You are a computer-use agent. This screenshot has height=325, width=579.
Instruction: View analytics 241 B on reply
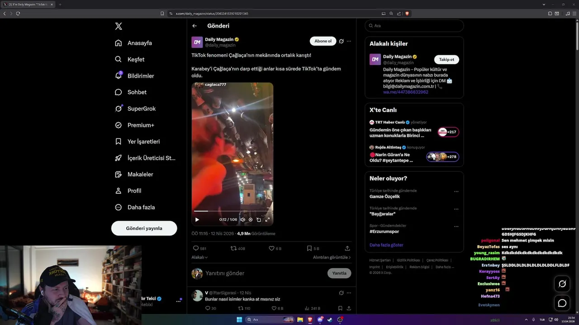(x=313, y=308)
